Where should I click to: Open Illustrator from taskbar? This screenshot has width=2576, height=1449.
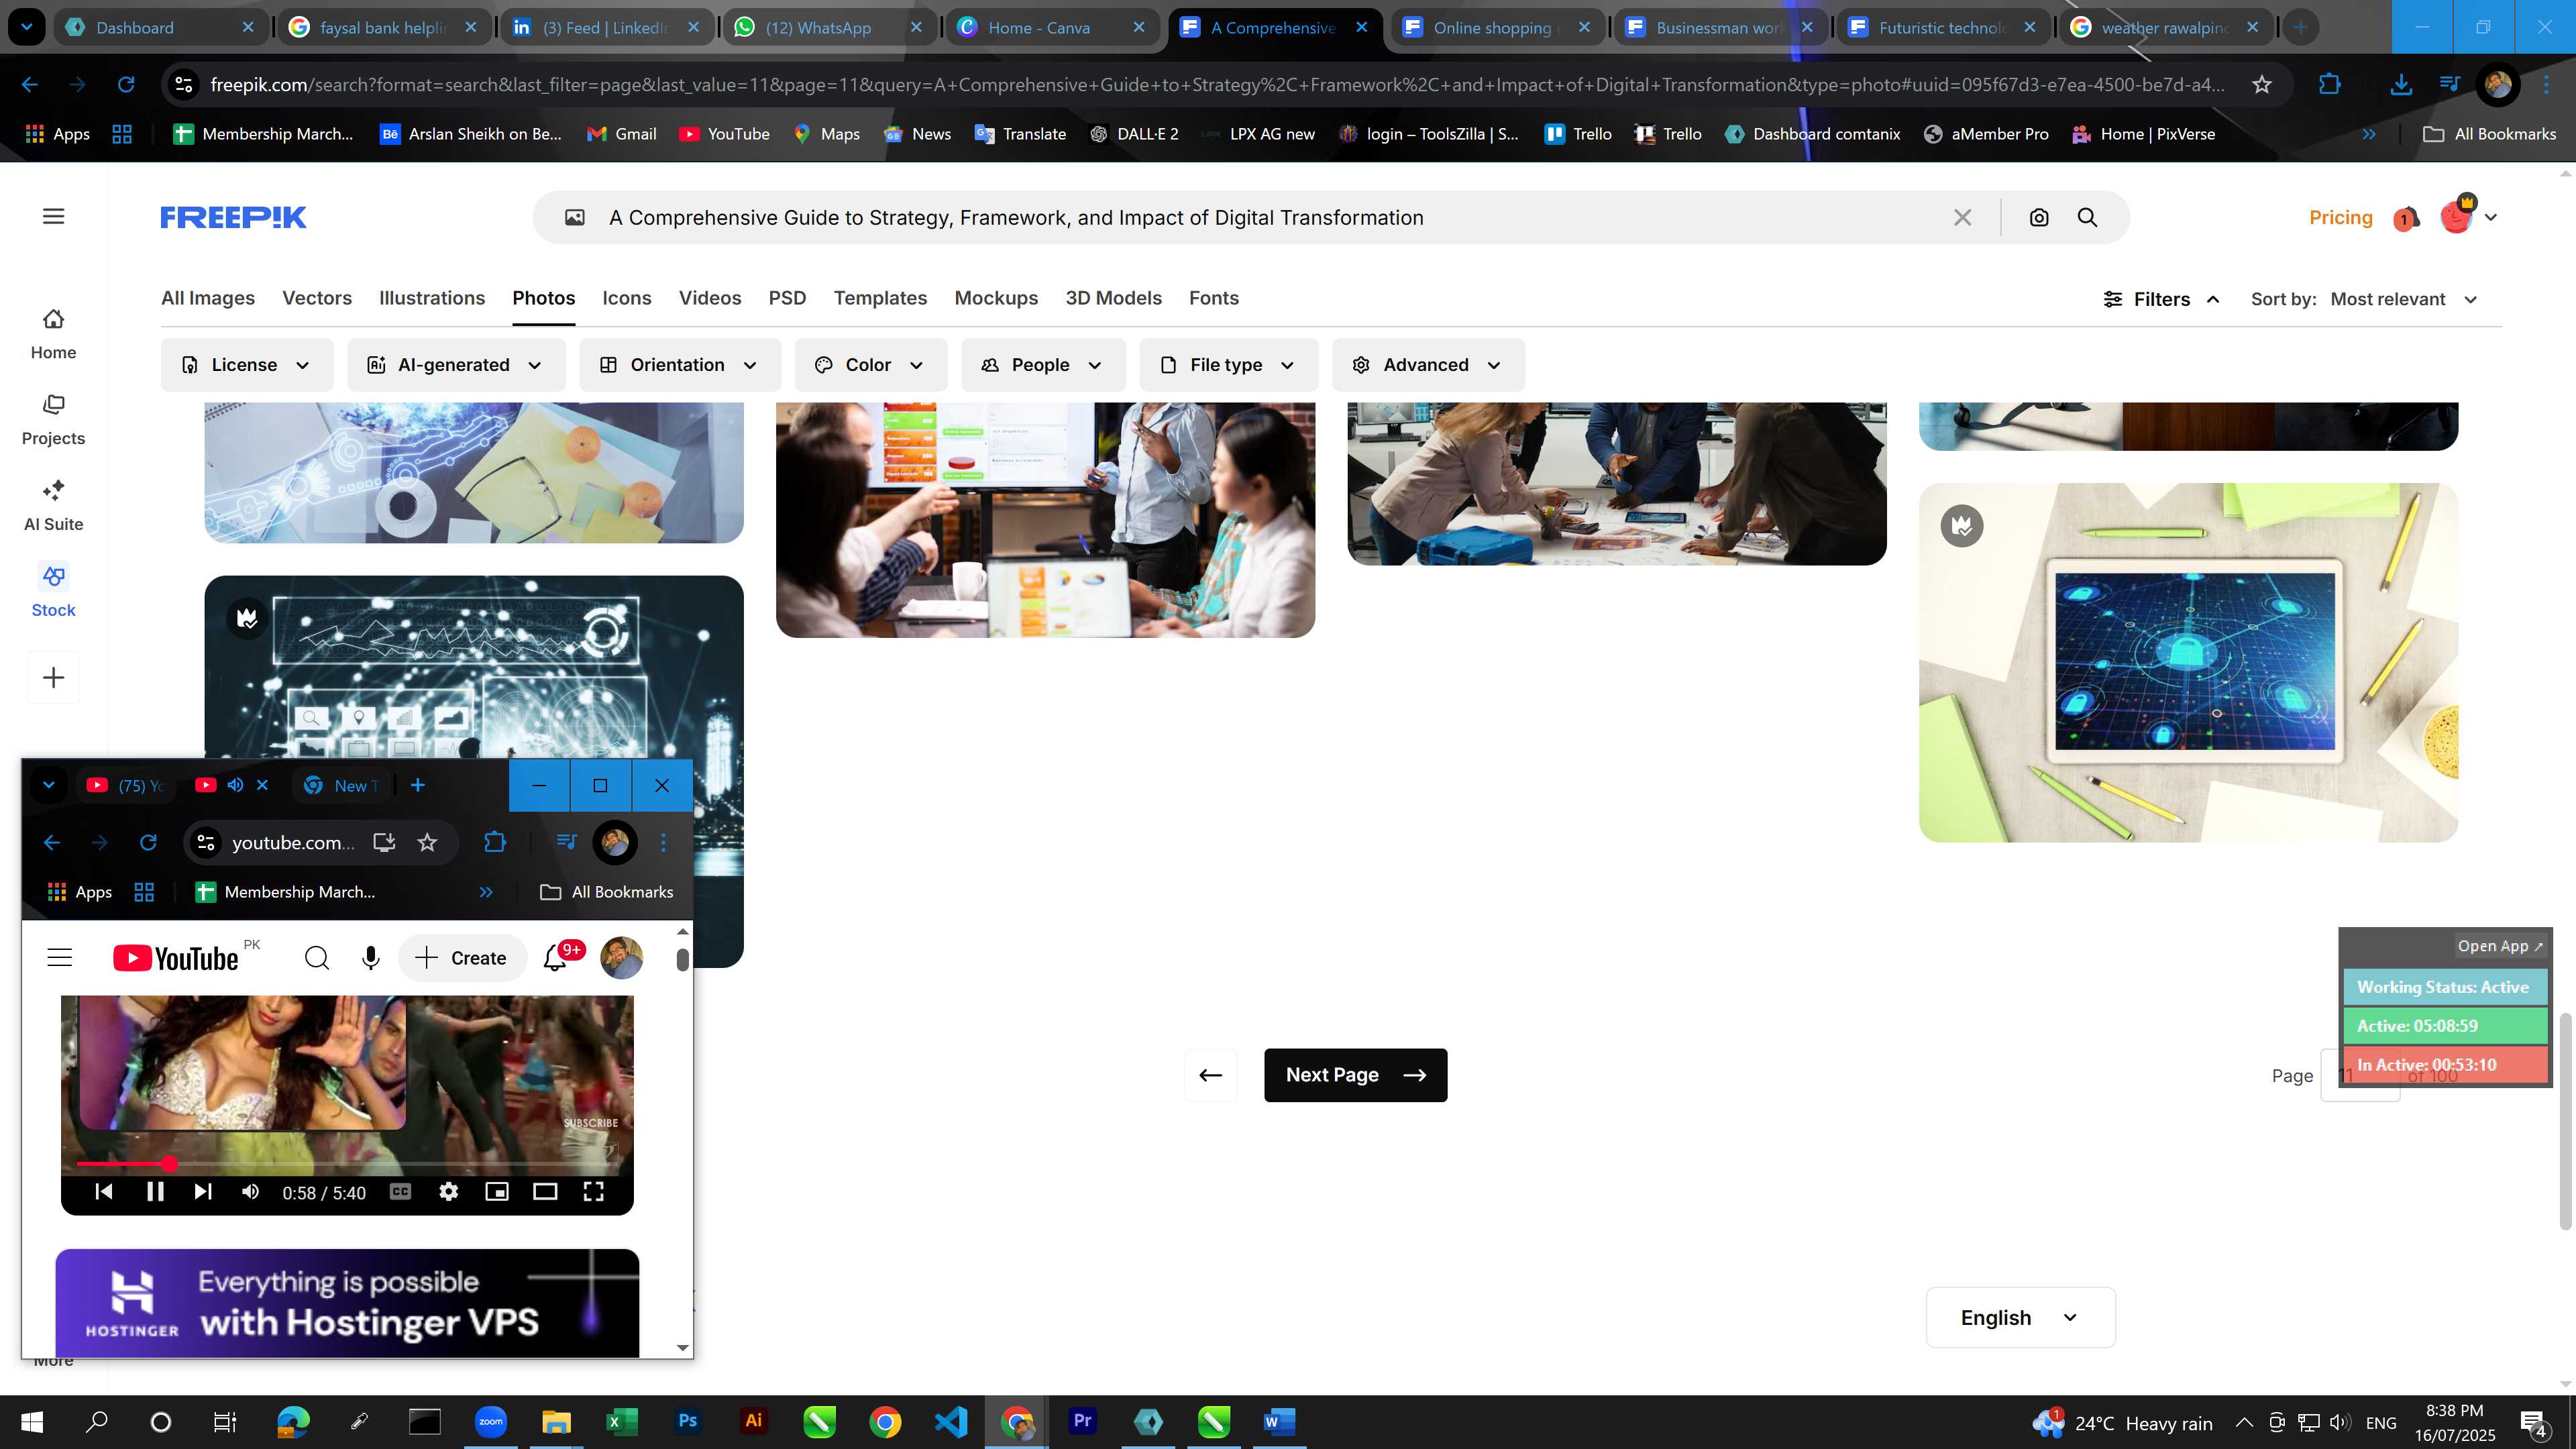(x=753, y=1421)
